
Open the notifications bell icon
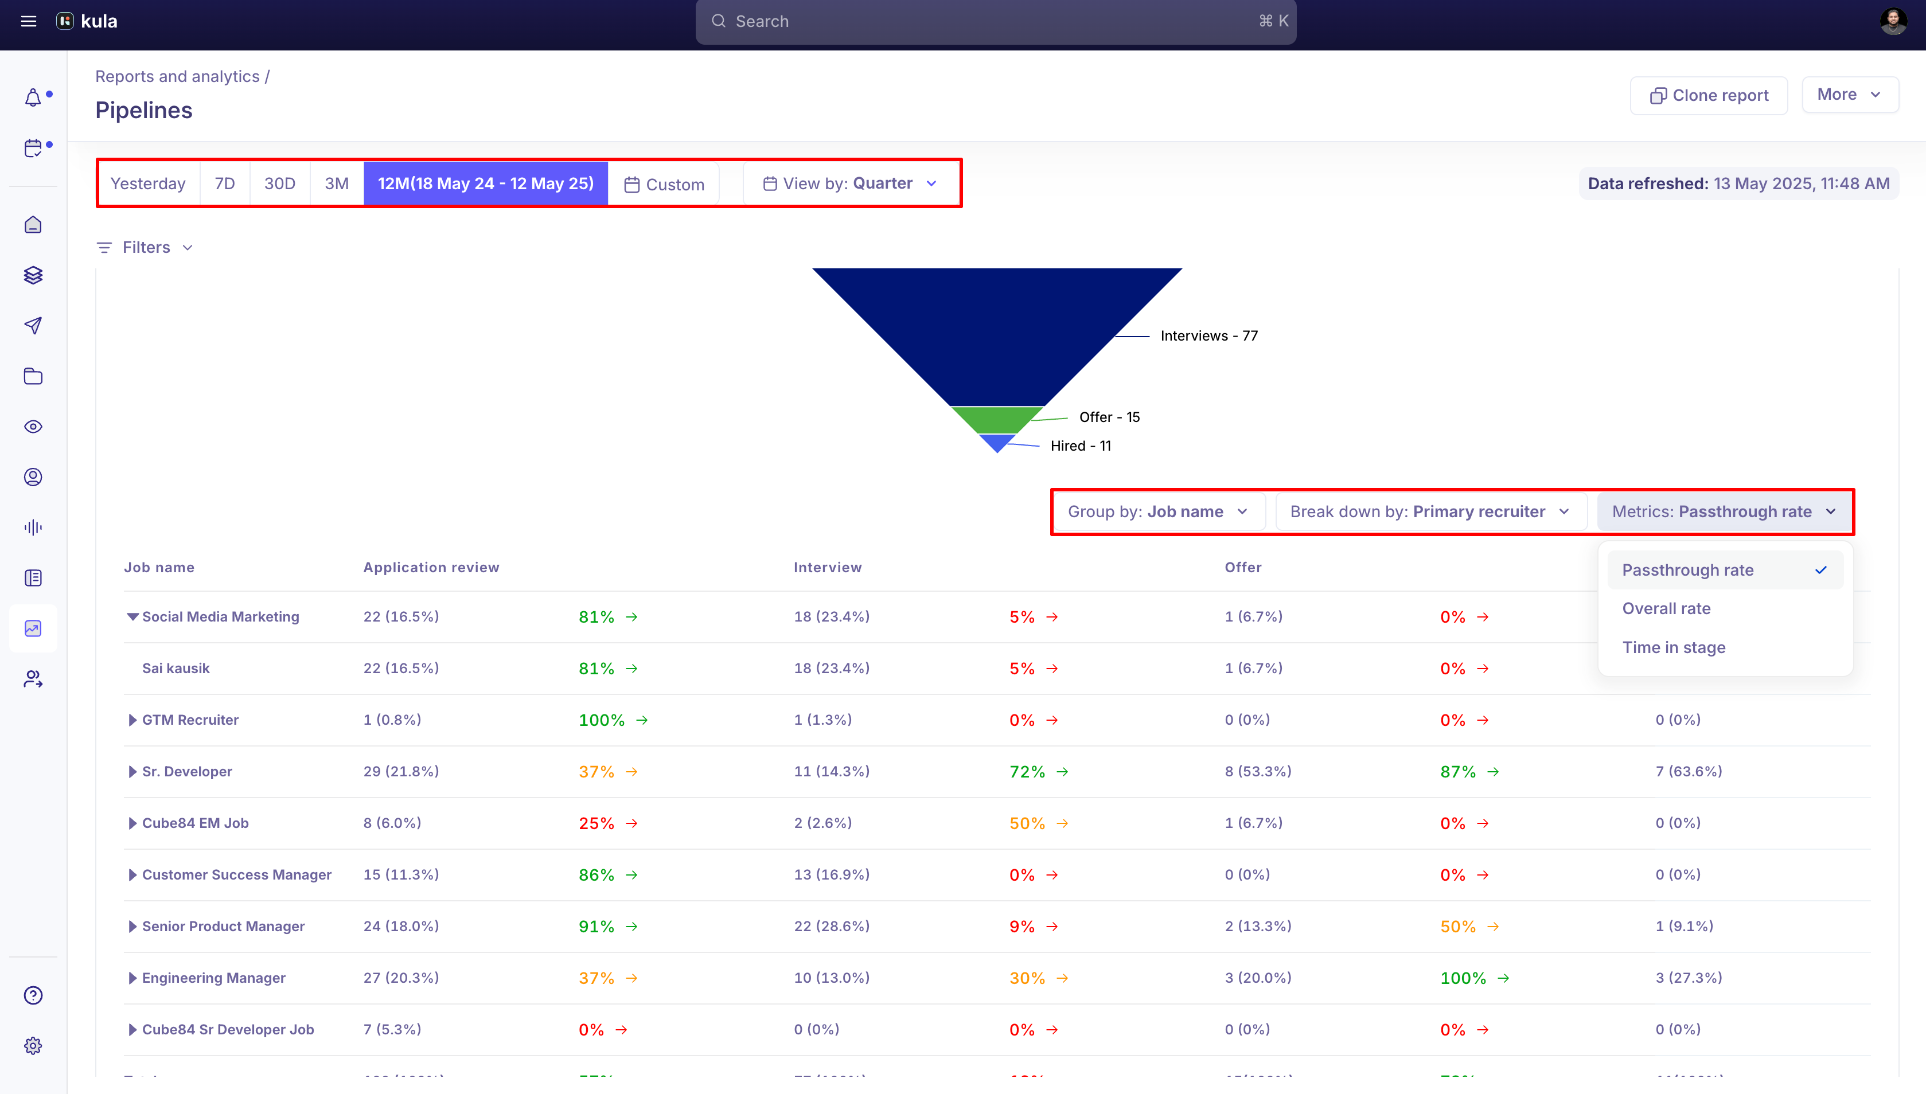pos(33,97)
